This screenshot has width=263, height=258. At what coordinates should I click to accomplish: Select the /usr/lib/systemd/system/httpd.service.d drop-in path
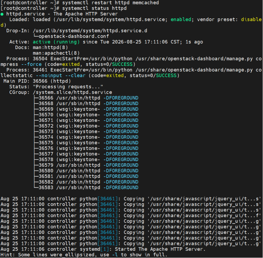pyautogui.click(x=90, y=31)
